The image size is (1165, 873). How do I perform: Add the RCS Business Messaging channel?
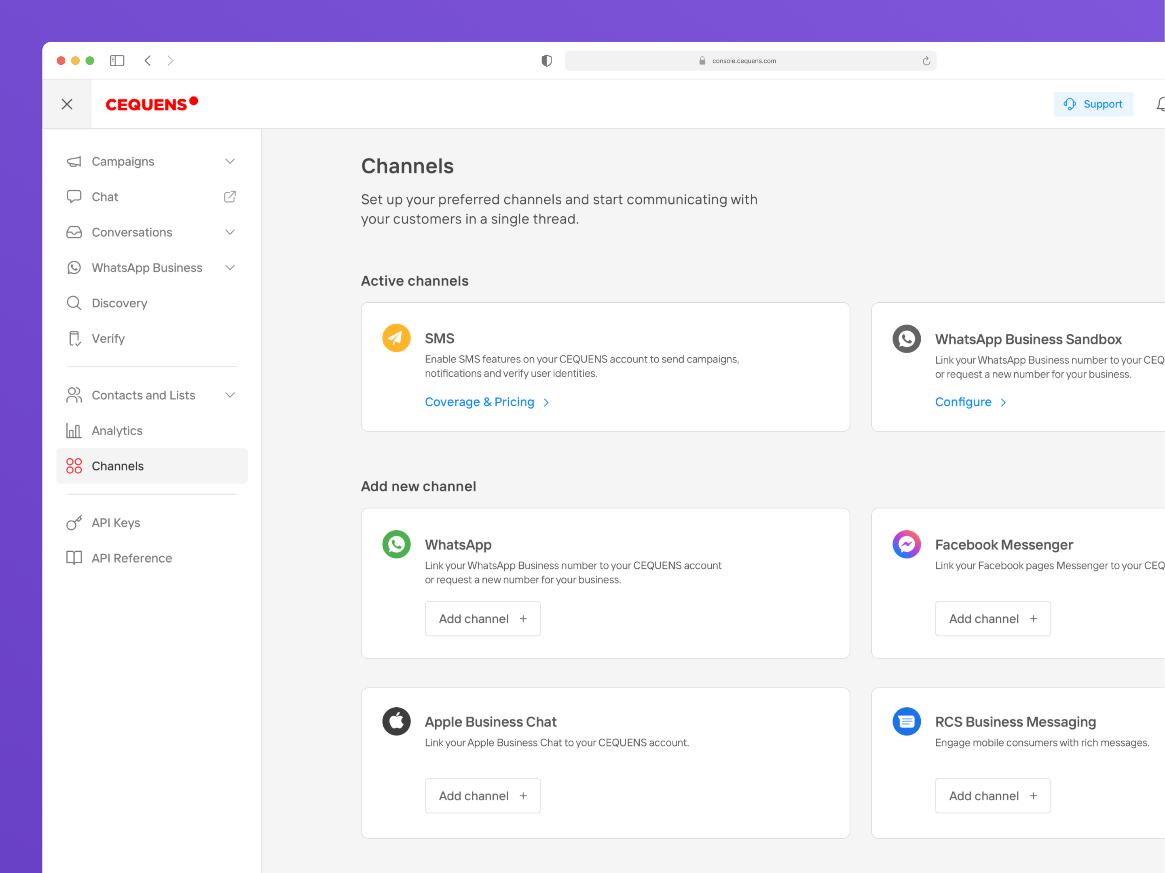[993, 795]
